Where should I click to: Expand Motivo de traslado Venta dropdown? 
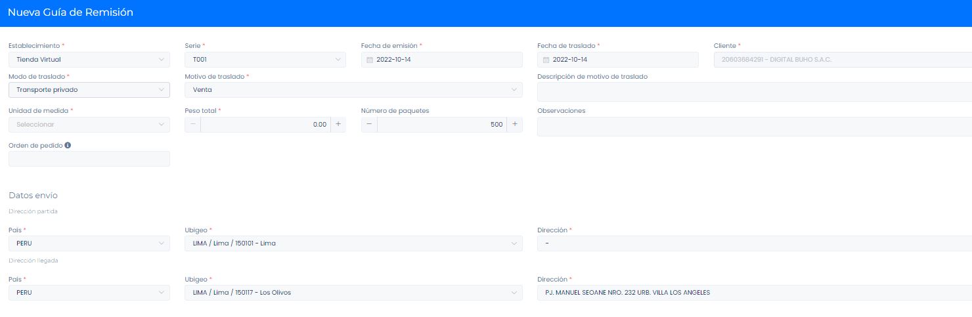353,90
